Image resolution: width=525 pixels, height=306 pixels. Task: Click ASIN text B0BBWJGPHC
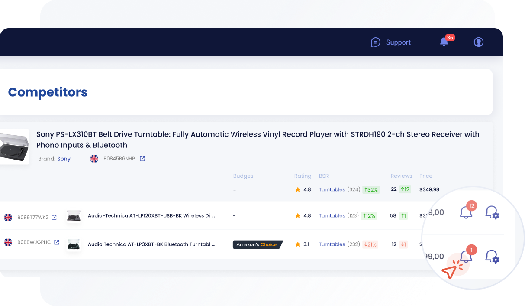tap(34, 242)
